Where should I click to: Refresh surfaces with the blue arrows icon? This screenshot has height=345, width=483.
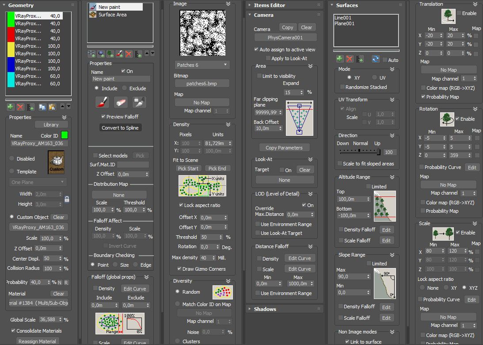(x=376, y=59)
